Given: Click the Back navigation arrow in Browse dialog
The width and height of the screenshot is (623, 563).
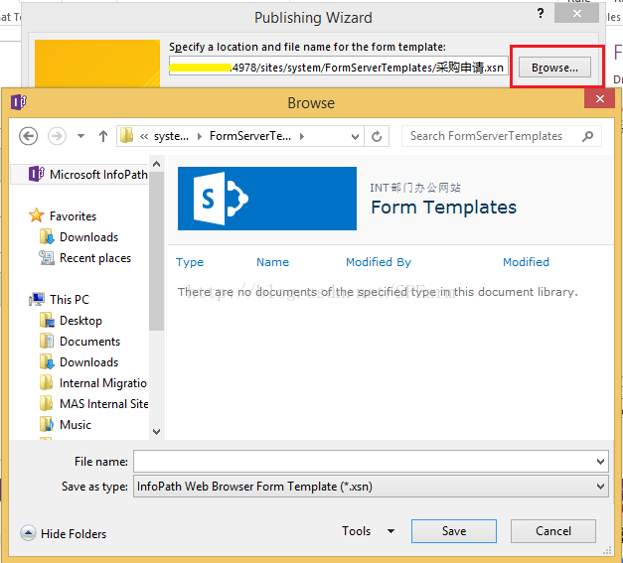Looking at the screenshot, I should pyautogui.click(x=28, y=136).
